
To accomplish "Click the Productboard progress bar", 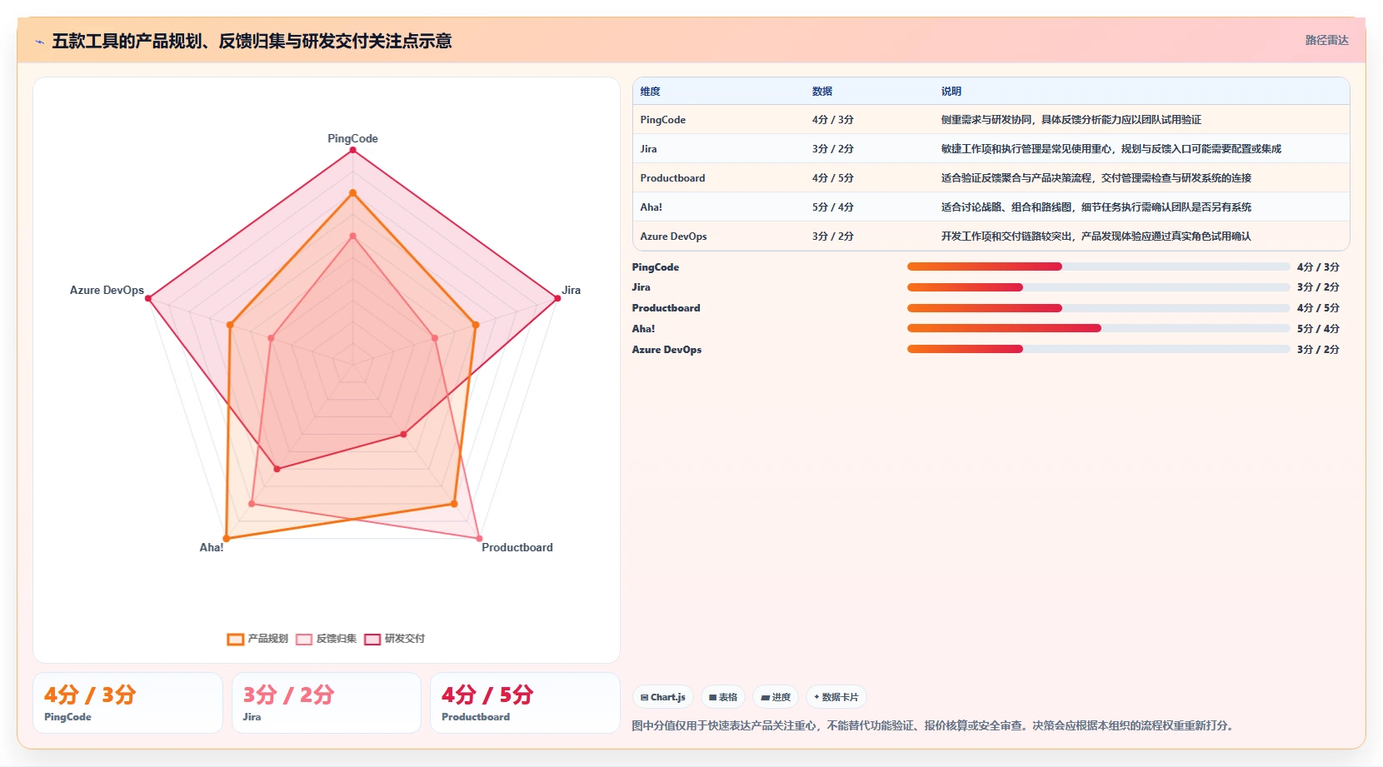I will (1098, 308).
